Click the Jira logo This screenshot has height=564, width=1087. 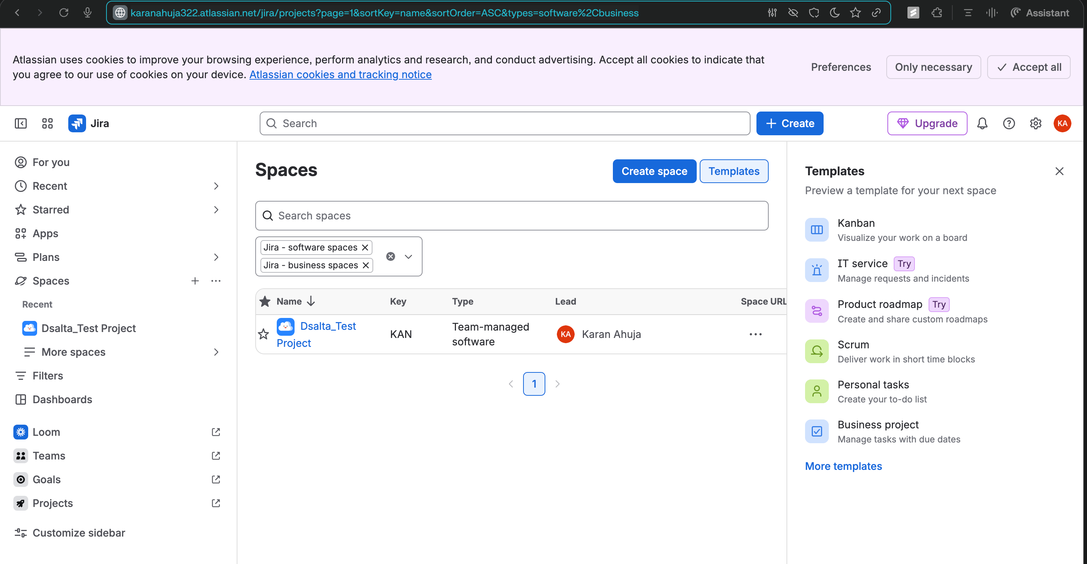point(89,123)
